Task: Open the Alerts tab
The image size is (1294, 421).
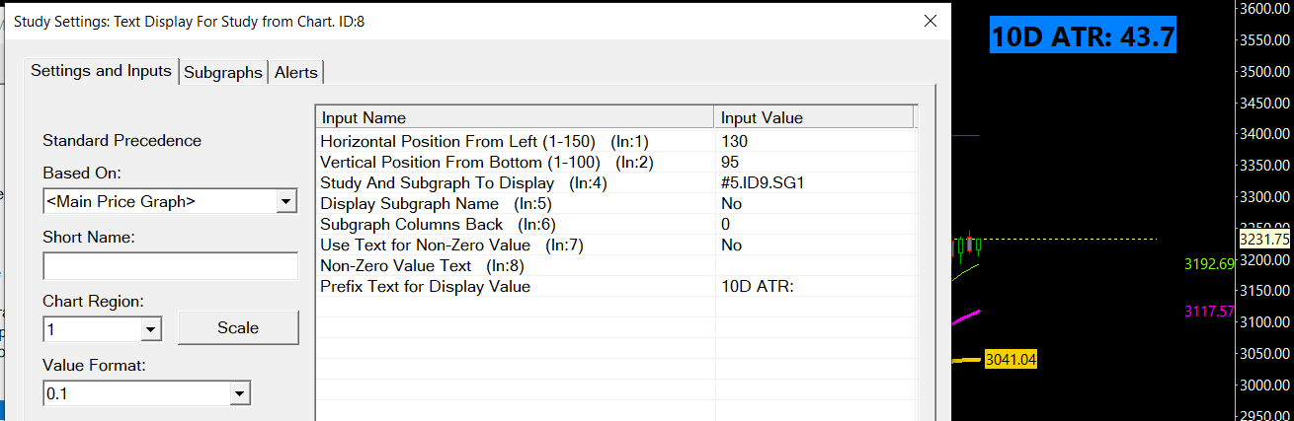Action: click(x=296, y=72)
